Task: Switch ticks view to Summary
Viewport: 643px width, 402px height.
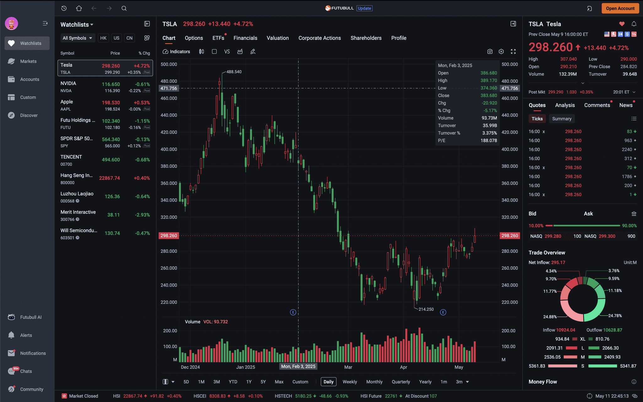Action: (562, 119)
